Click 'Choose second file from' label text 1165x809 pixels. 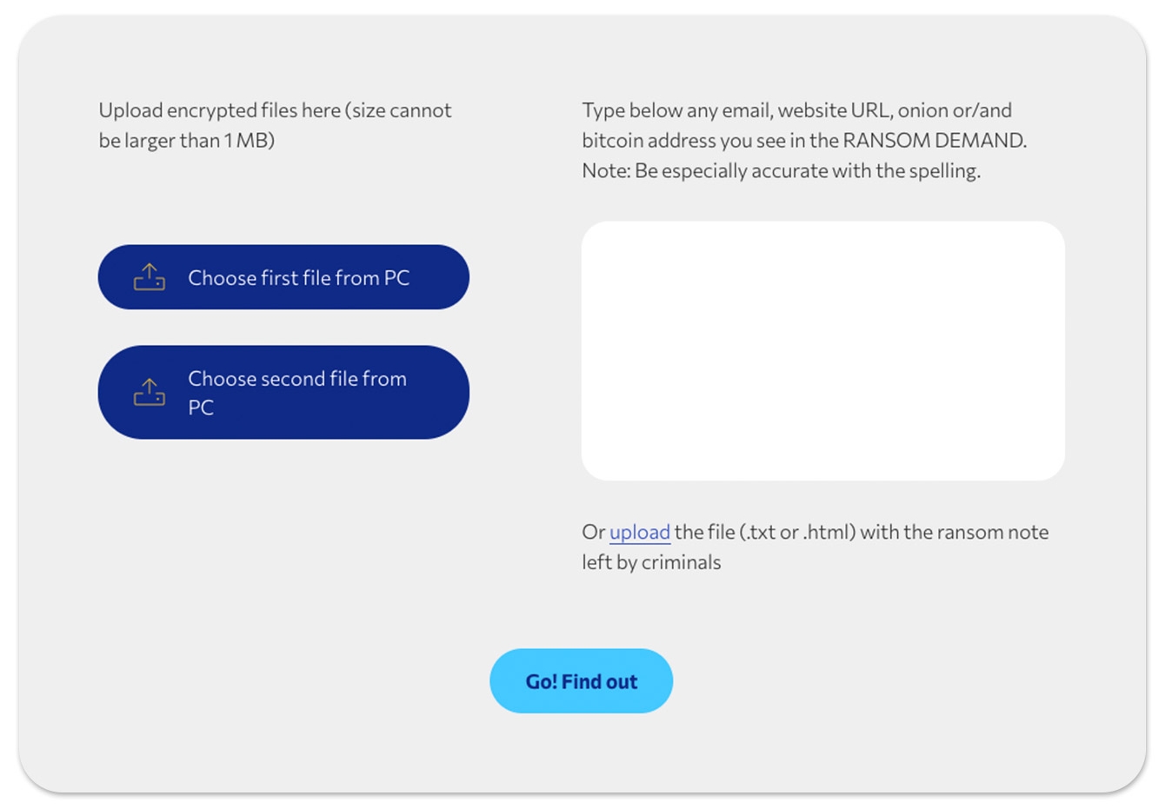tap(297, 379)
